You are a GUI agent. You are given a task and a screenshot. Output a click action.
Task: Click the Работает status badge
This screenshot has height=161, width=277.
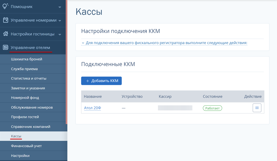coord(212,108)
